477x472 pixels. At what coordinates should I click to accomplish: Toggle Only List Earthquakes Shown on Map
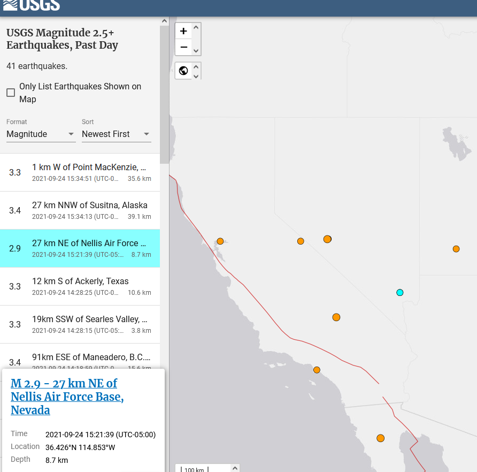pos(11,93)
